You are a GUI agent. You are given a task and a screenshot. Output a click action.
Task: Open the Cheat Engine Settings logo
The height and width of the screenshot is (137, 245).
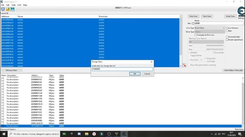coord(241,12)
